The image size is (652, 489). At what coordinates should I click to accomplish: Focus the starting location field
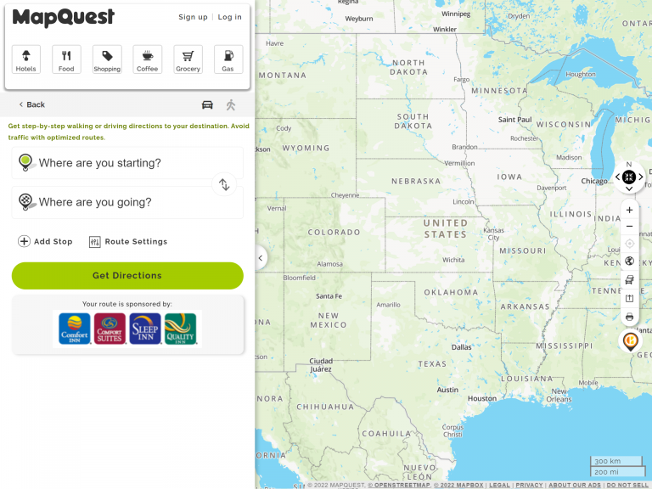click(x=127, y=163)
